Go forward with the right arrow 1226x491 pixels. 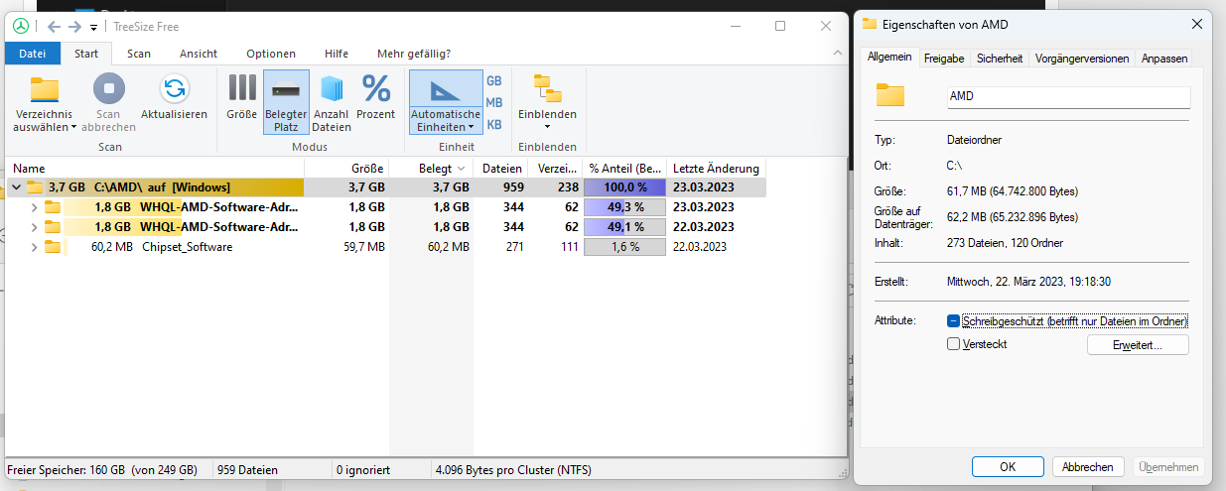(x=74, y=27)
